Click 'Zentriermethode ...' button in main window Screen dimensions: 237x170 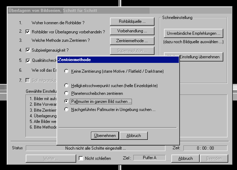tap(132, 41)
